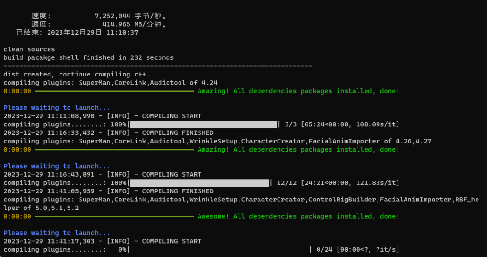The height and width of the screenshot is (257, 487).
Task: Click 'dist created, continue compiling c++...' line
Action: pos(80,74)
